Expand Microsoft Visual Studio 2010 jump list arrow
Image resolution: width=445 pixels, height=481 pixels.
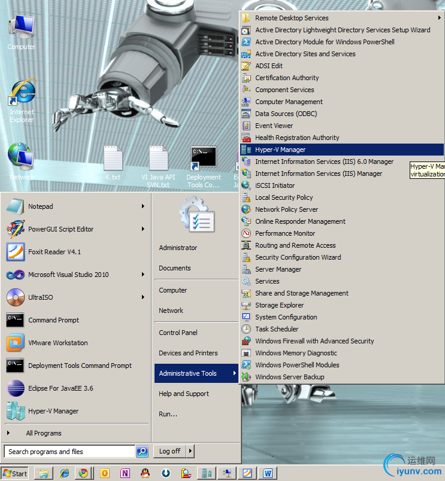coord(143,274)
